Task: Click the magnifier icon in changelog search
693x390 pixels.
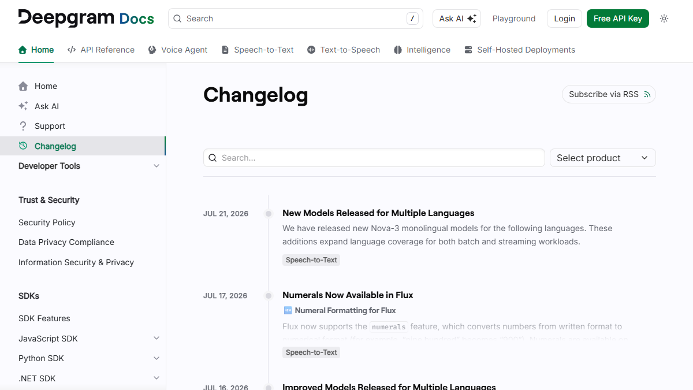Action: click(x=213, y=158)
